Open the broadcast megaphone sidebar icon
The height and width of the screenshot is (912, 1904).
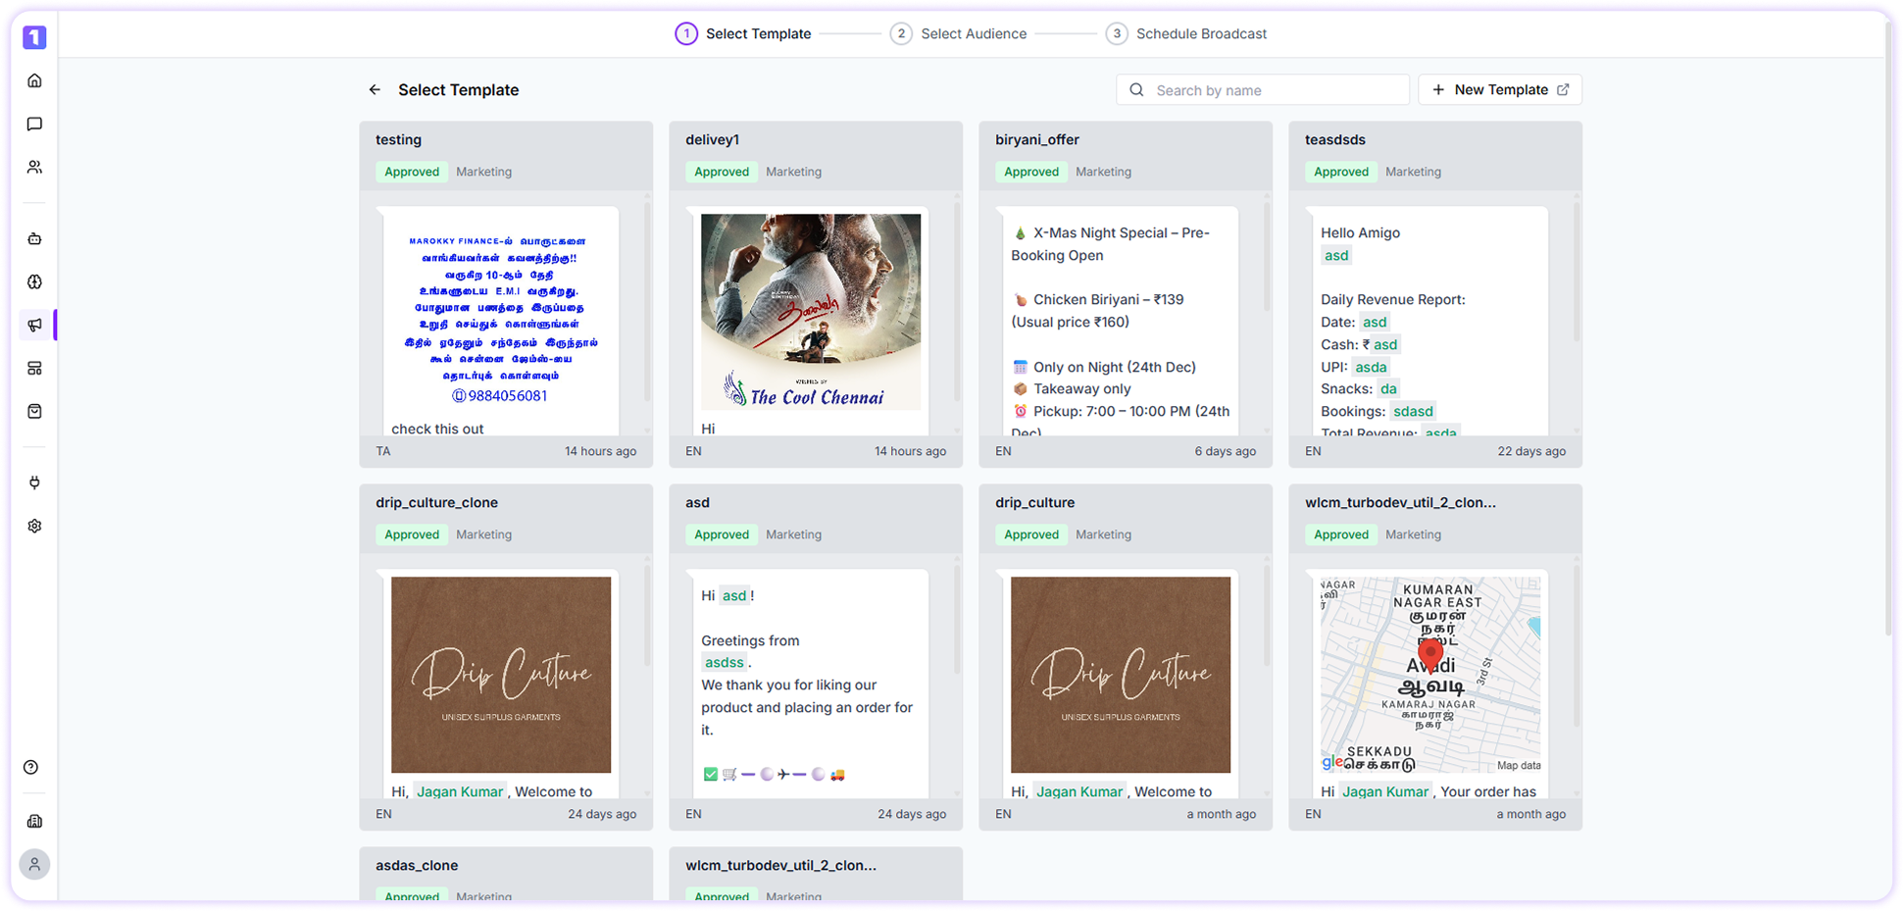(34, 325)
